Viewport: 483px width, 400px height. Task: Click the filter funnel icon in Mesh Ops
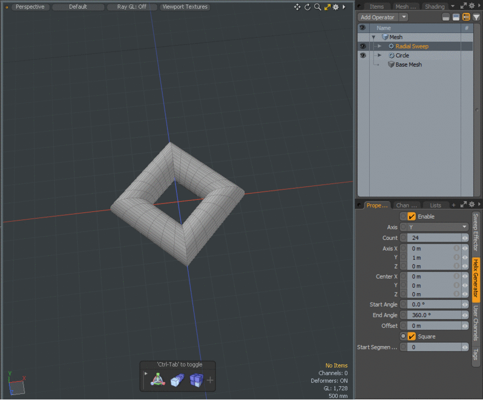click(476, 17)
